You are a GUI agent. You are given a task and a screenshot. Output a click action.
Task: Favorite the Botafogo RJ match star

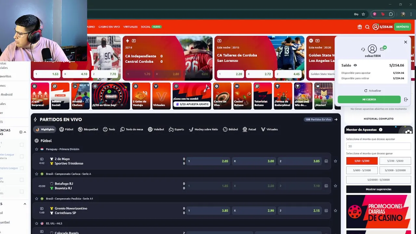pyautogui.click(x=335, y=186)
